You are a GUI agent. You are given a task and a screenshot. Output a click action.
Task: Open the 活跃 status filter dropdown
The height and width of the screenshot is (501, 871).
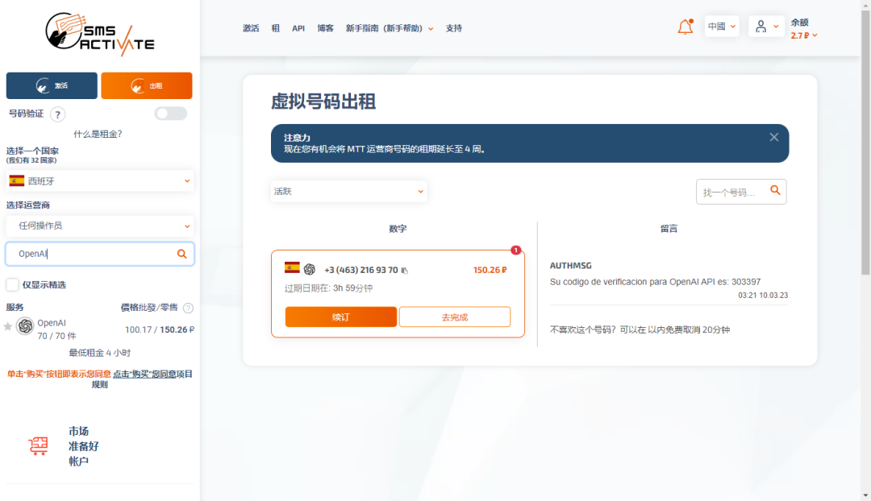[348, 192]
